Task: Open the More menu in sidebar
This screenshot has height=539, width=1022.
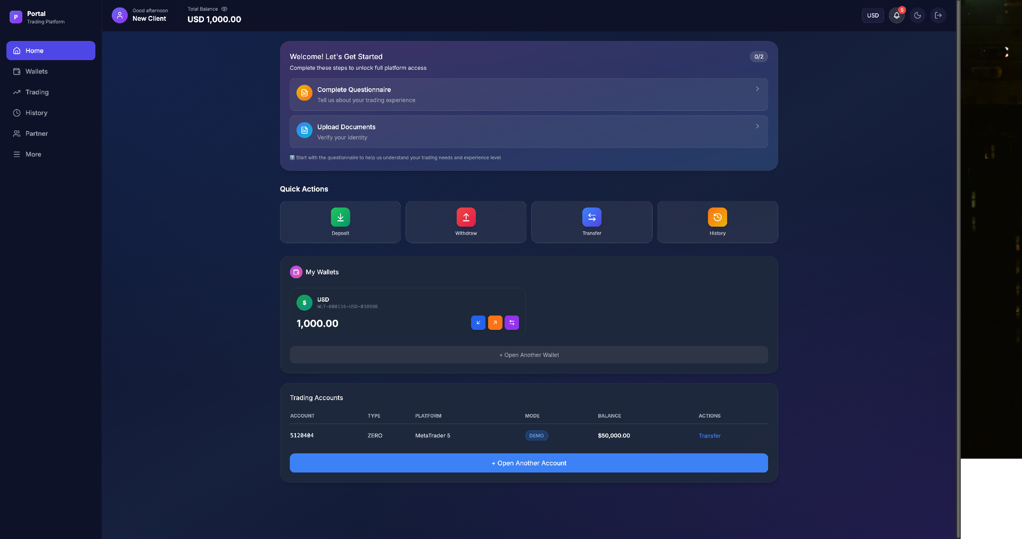Action: point(33,154)
